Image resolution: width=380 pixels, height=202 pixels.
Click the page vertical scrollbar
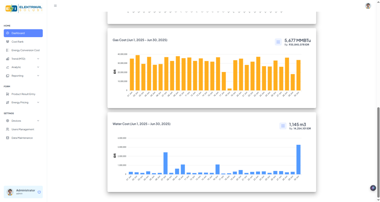coord(378,149)
